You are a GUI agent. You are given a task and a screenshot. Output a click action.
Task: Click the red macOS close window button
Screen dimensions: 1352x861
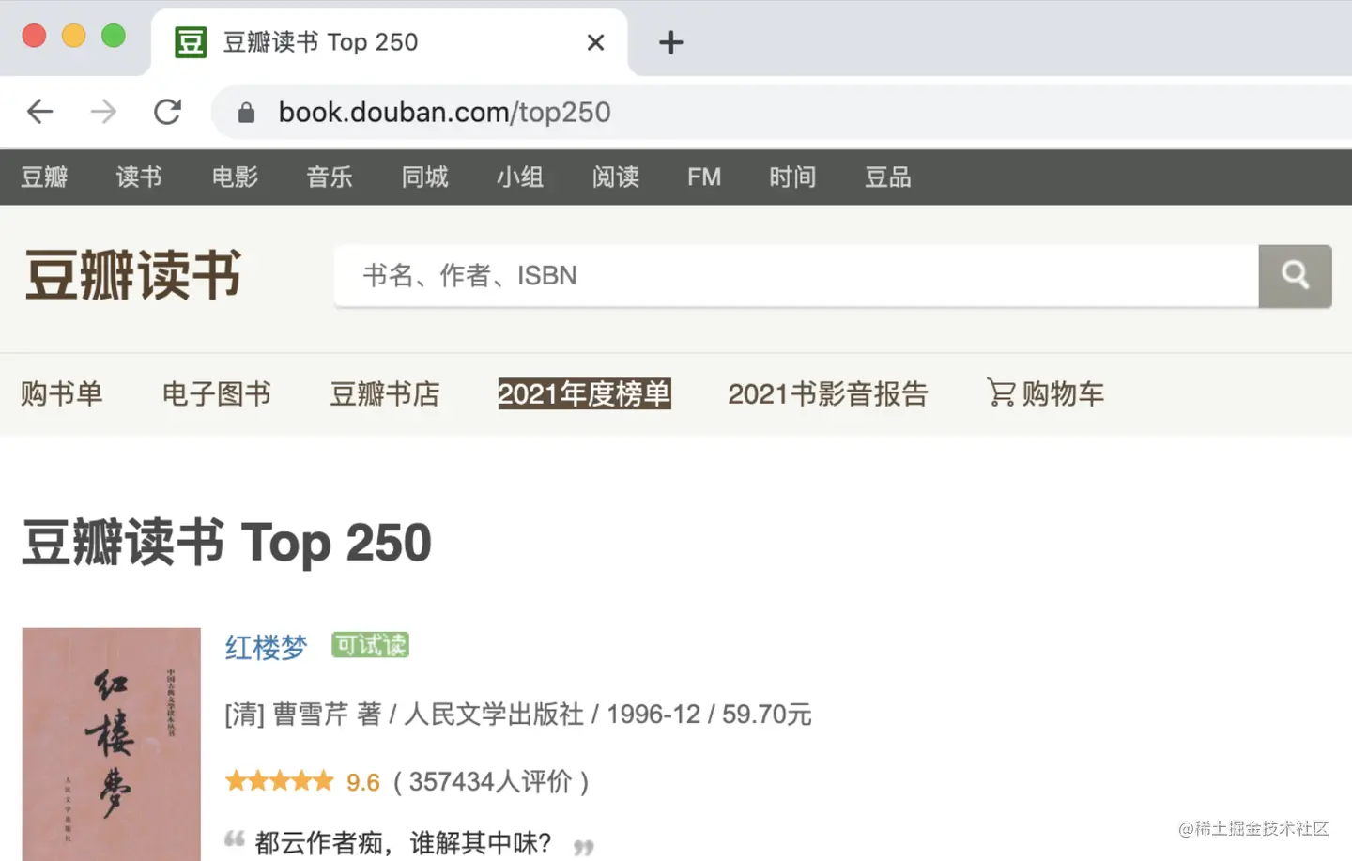coord(35,36)
